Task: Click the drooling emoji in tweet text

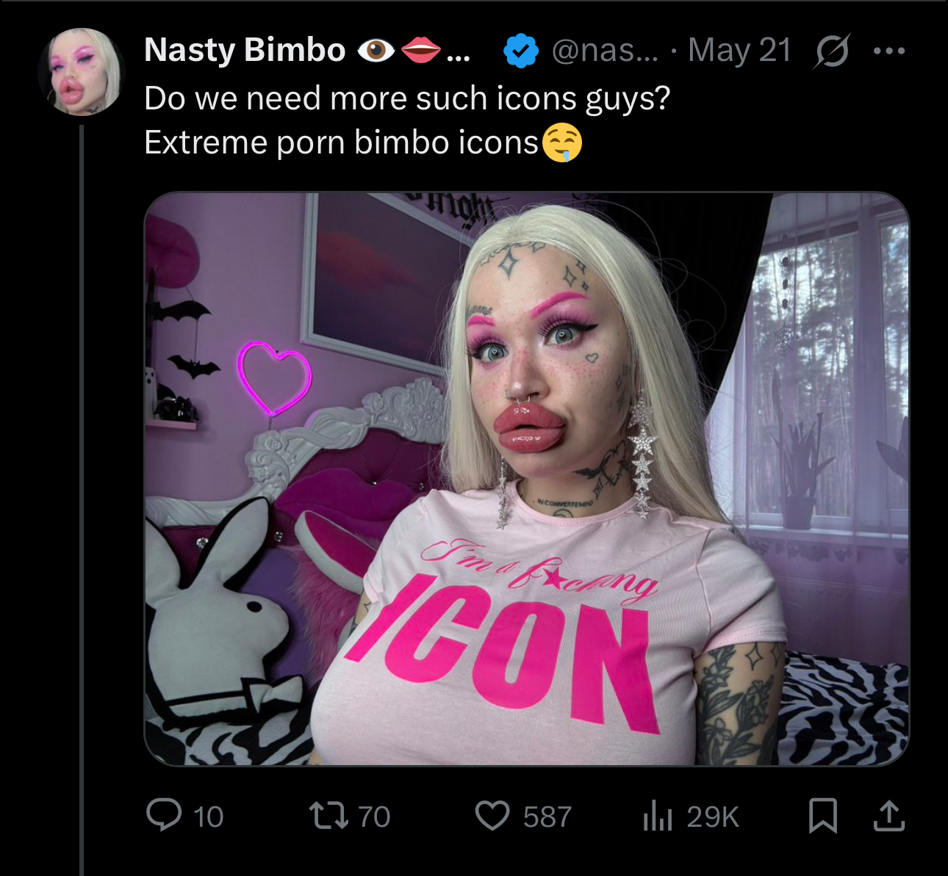Action: 562,142
